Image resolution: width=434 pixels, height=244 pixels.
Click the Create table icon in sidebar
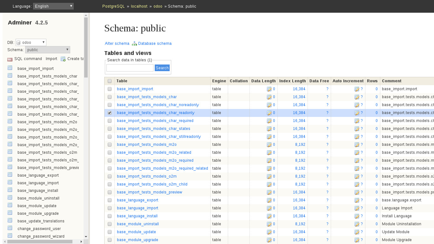63,59
